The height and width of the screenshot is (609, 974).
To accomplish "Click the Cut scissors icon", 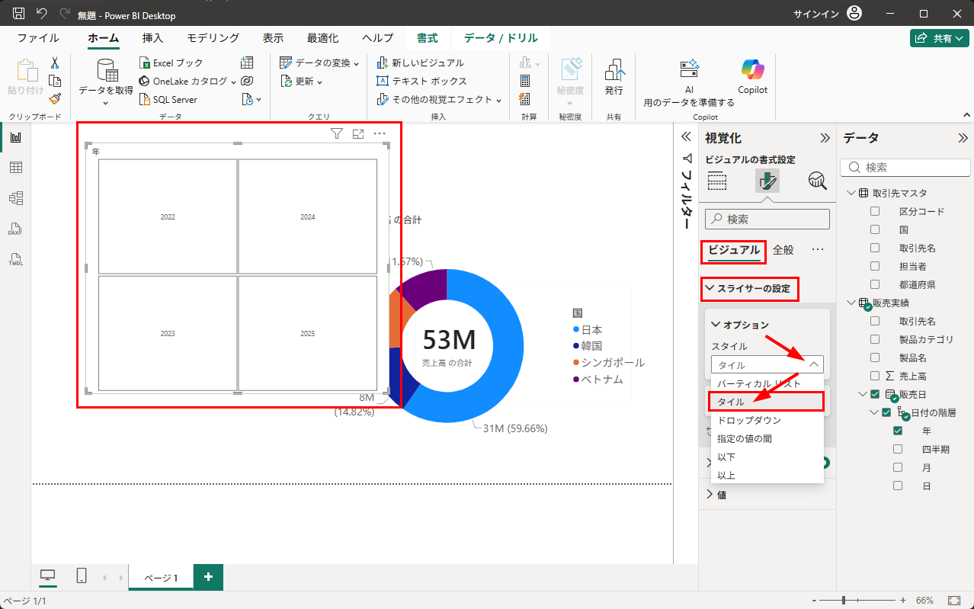I will pos(55,63).
